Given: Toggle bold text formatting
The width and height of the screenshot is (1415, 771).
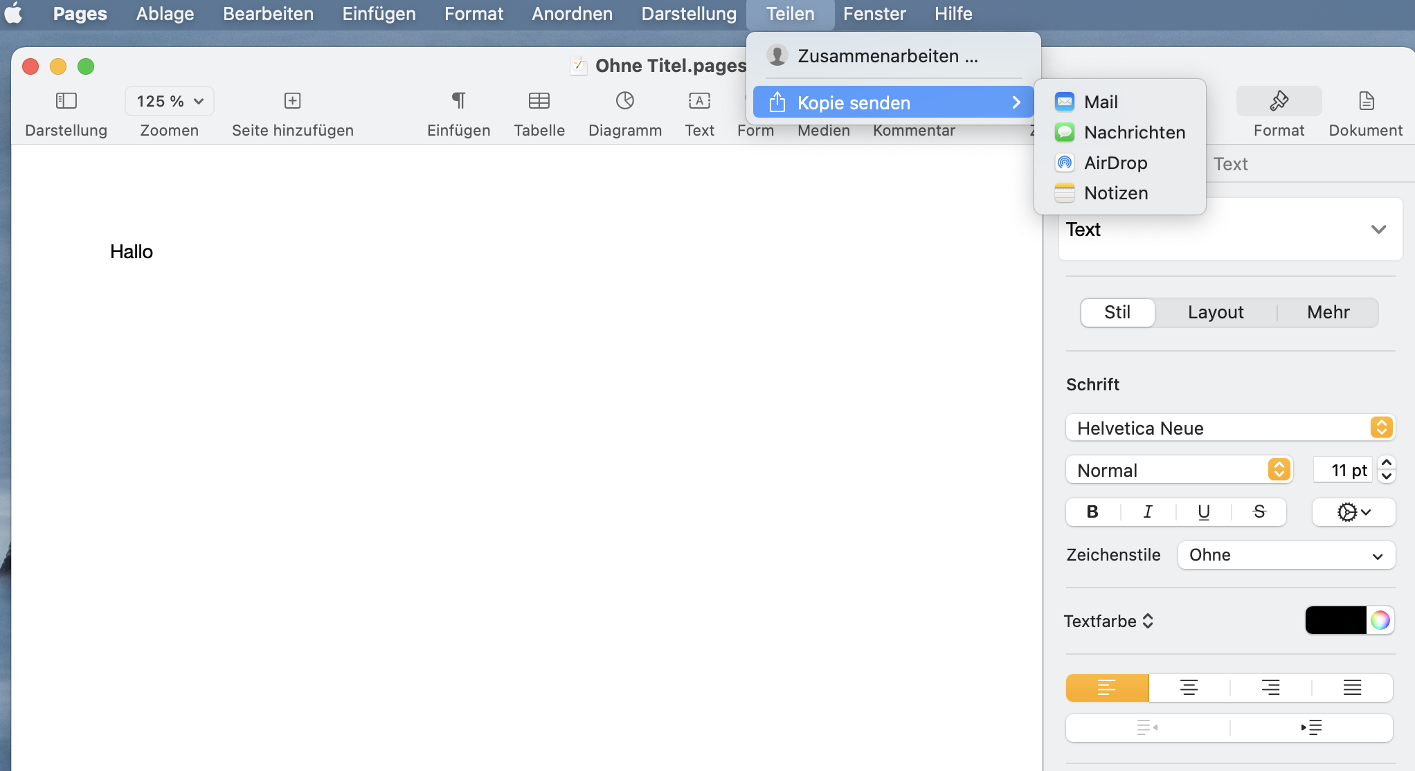Looking at the screenshot, I should (x=1092, y=511).
